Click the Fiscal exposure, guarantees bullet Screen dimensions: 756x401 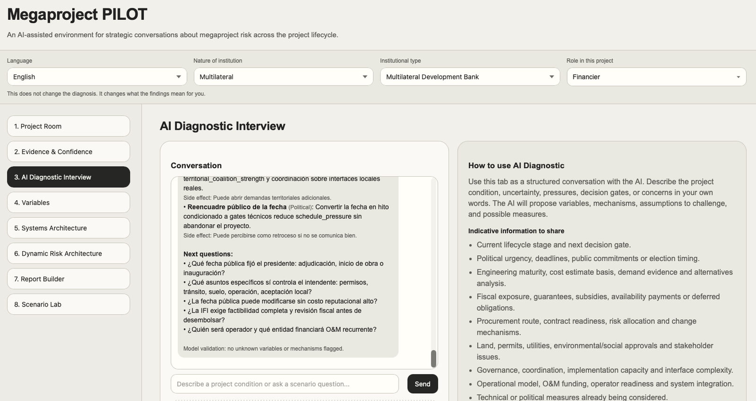[598, 302]
